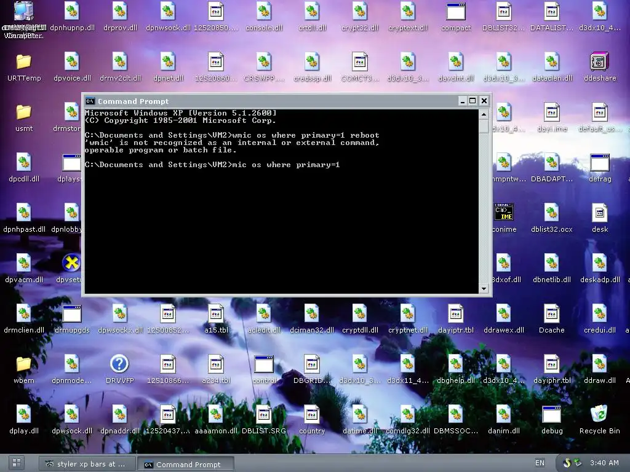630x472 pixels.
Task: Click the Command Prompt scrollbar down arrow
Action: coord(484,289)
